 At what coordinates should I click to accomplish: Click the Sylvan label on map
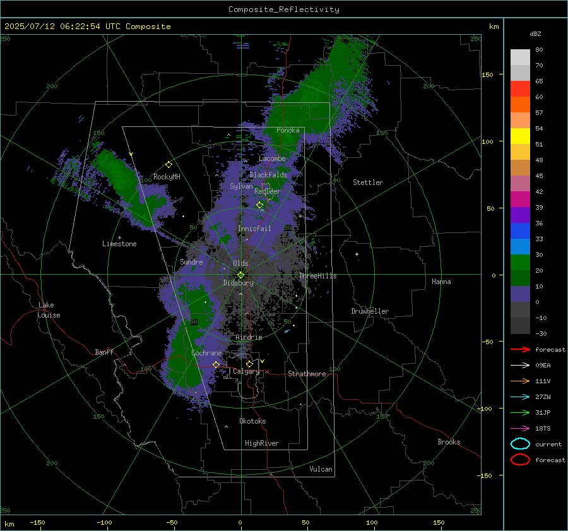[x=241, y=186]
